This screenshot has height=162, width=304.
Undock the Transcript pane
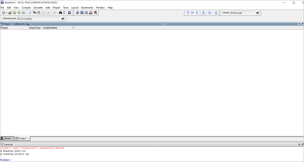coord(302,144)
